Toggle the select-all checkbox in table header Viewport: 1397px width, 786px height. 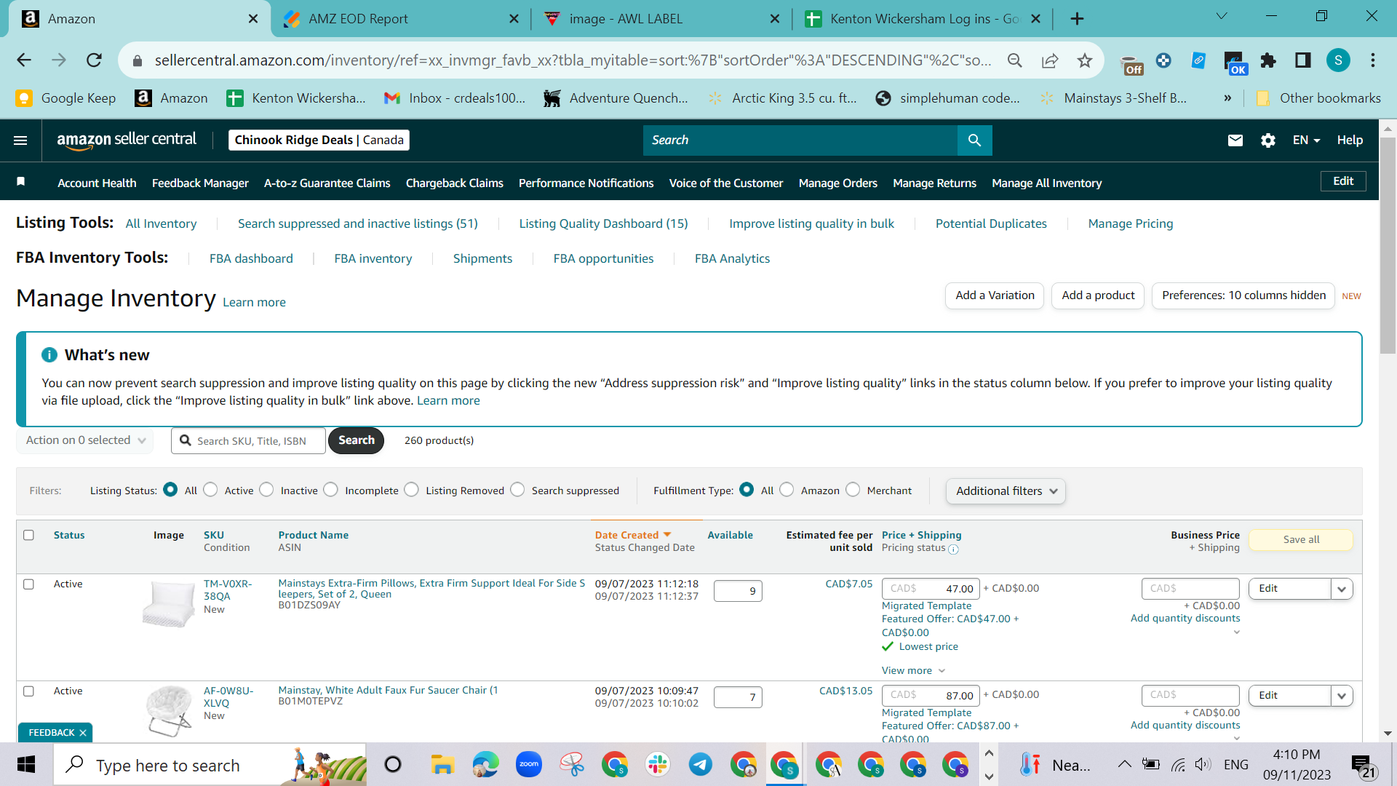pyautogui.click(x=28, y=535)
